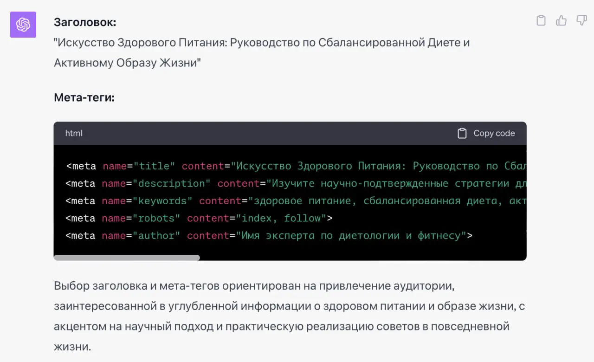Give the response a thumbs down
This screenshot has height=362, width=594.
(581, 20)
